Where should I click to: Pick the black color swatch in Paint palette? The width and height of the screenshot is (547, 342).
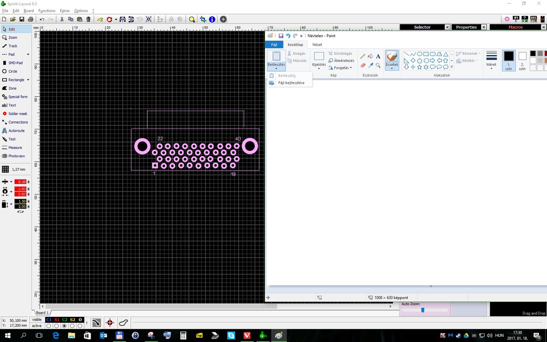click(533, 53)
